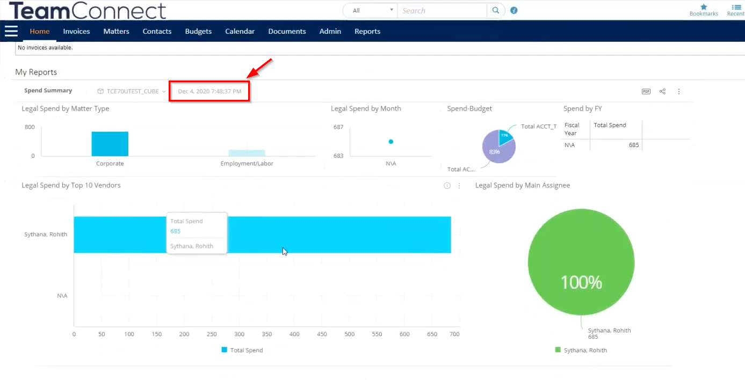Switch to the Invoices tab
This screenshot has height=380, width=745.
76,31
